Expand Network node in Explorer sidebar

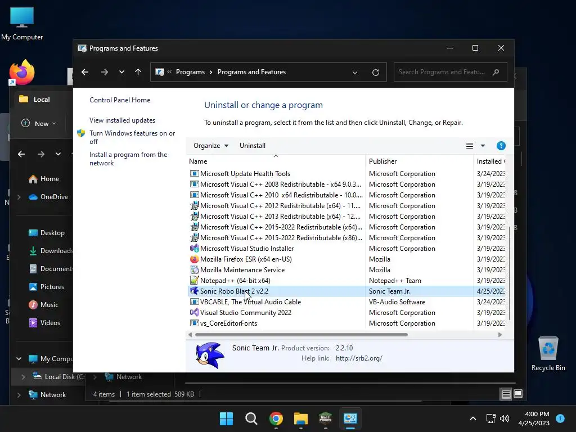19,395
